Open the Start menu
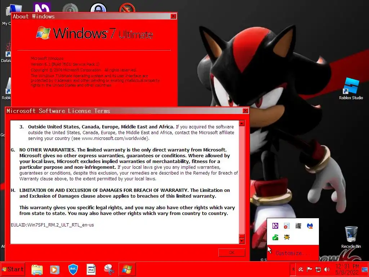This screenshot has height=277, width=369. pyautogui.click(x=13, y=269)
